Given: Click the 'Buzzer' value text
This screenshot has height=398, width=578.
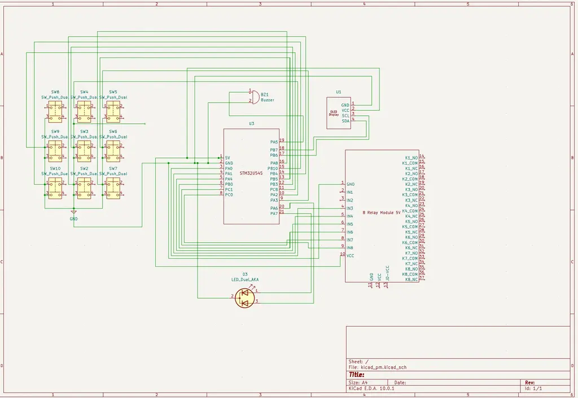Looking at the screenshot, I should (267, 100).
